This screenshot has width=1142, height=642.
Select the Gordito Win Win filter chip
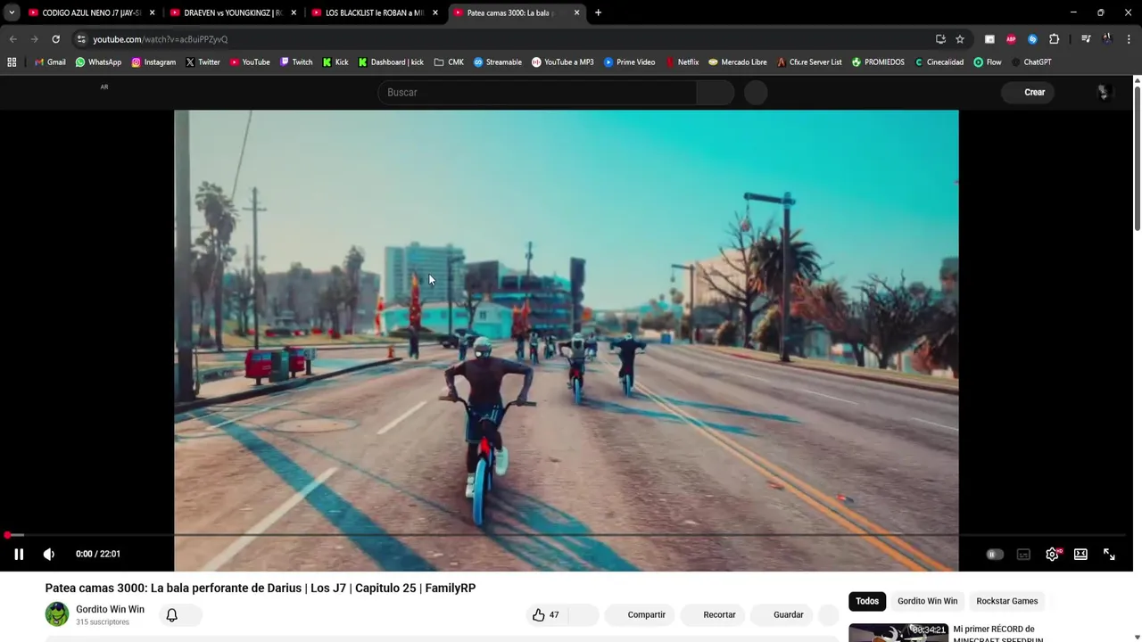point(927,601)
